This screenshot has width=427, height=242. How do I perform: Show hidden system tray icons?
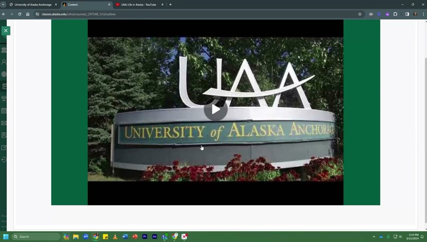point(374,237)
